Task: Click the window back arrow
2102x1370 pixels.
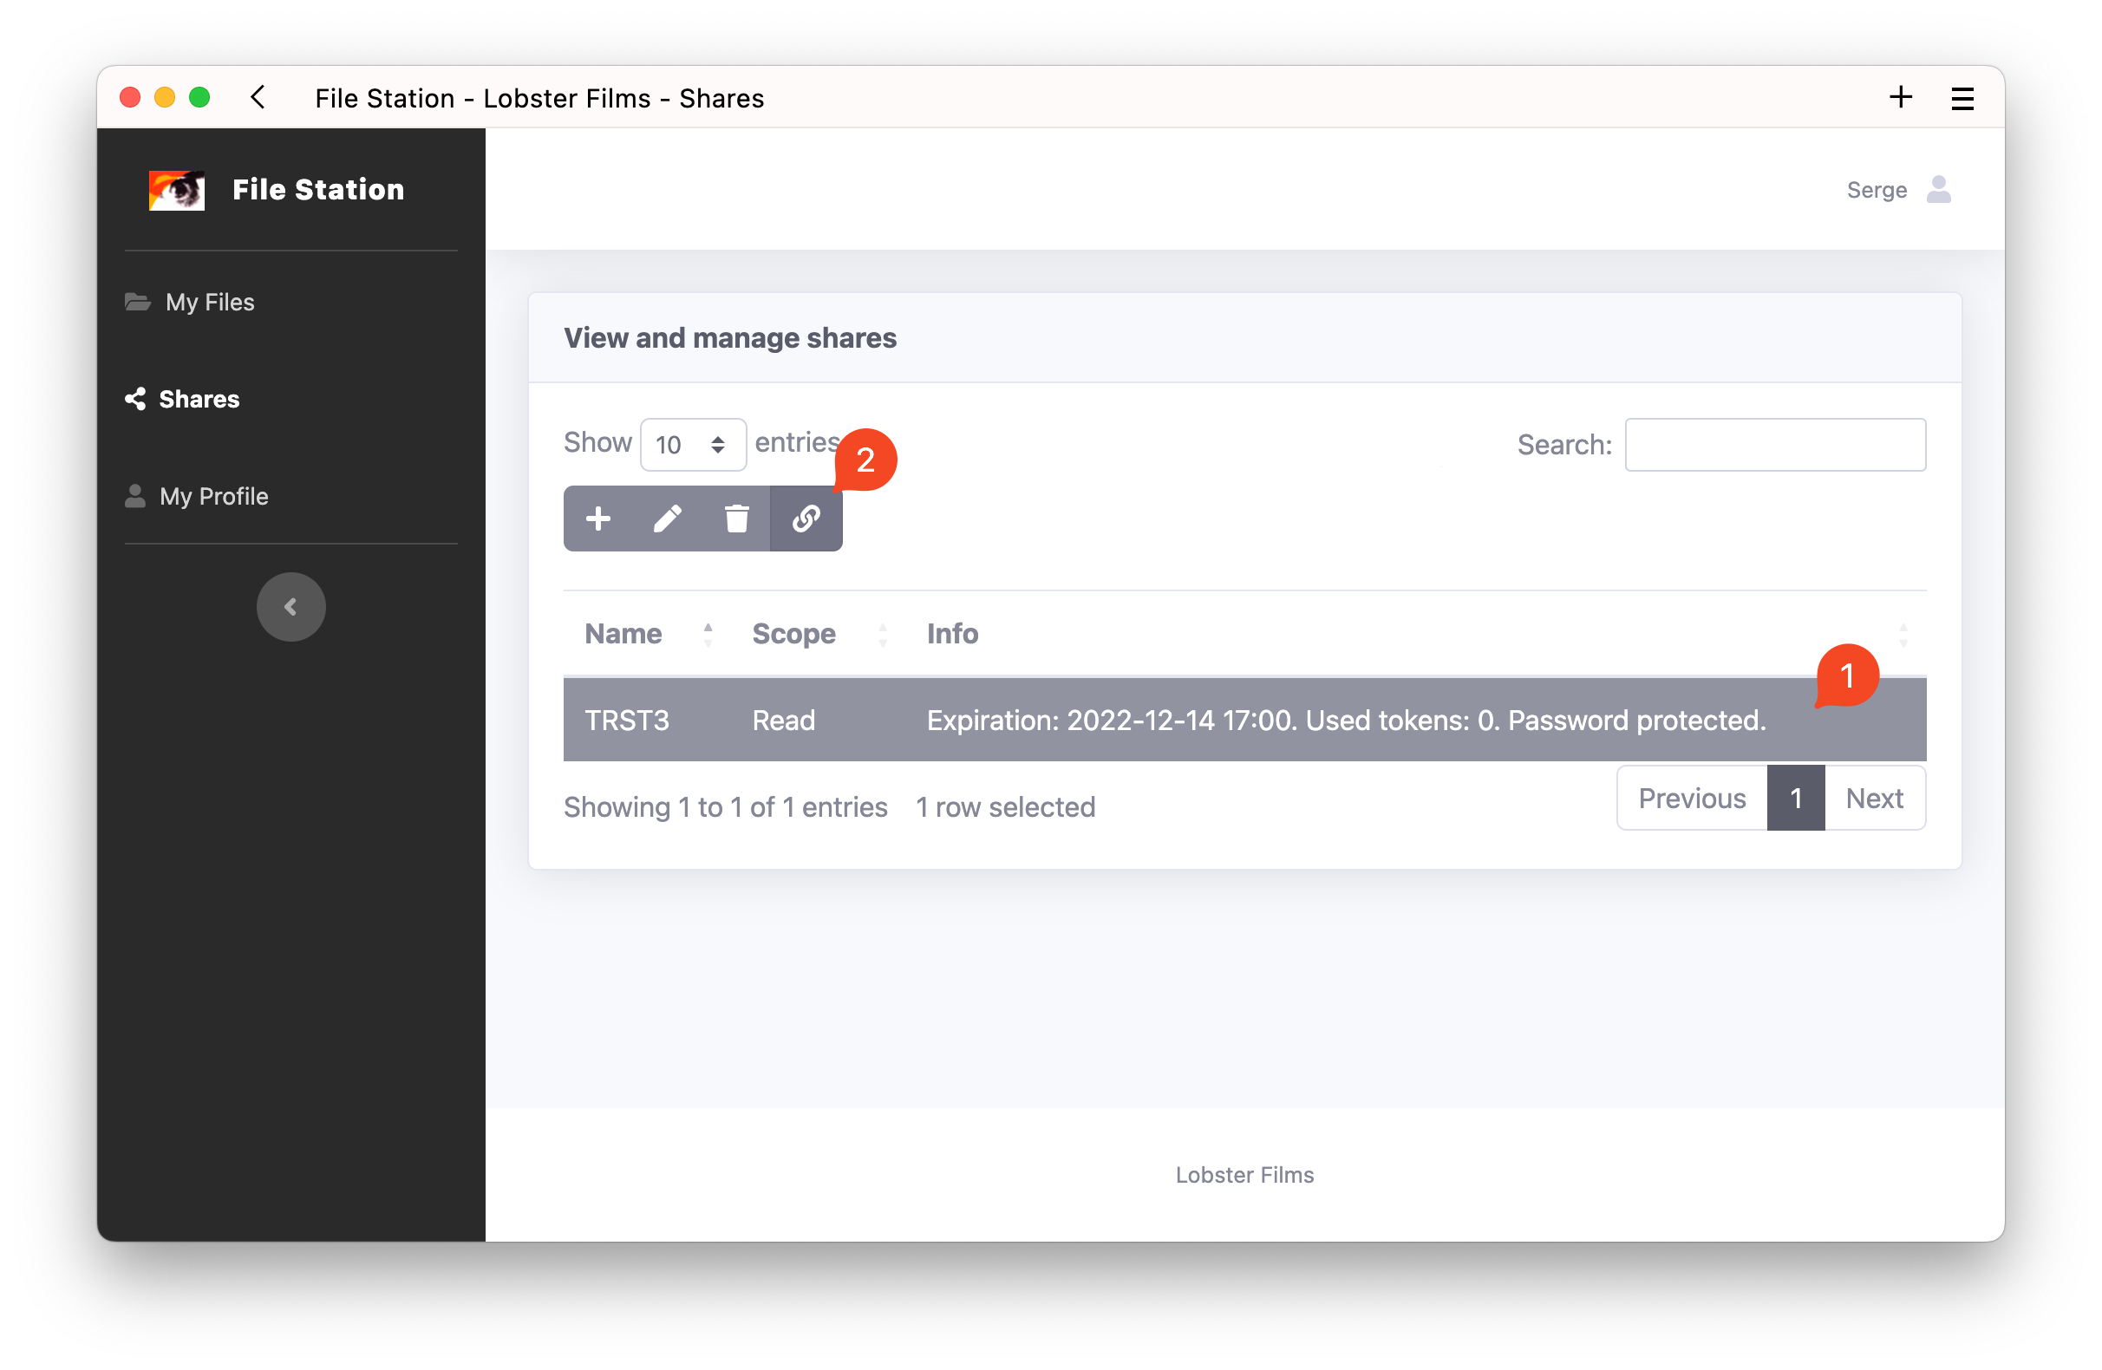Action: tap(258, 97)
